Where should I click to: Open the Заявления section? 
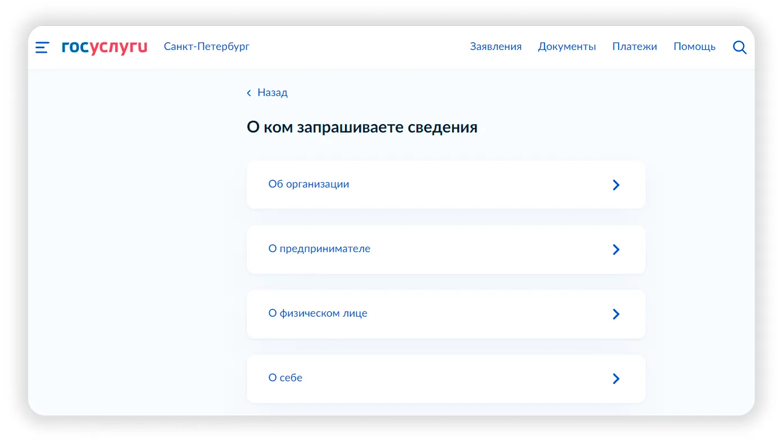[x=496, y=47]
